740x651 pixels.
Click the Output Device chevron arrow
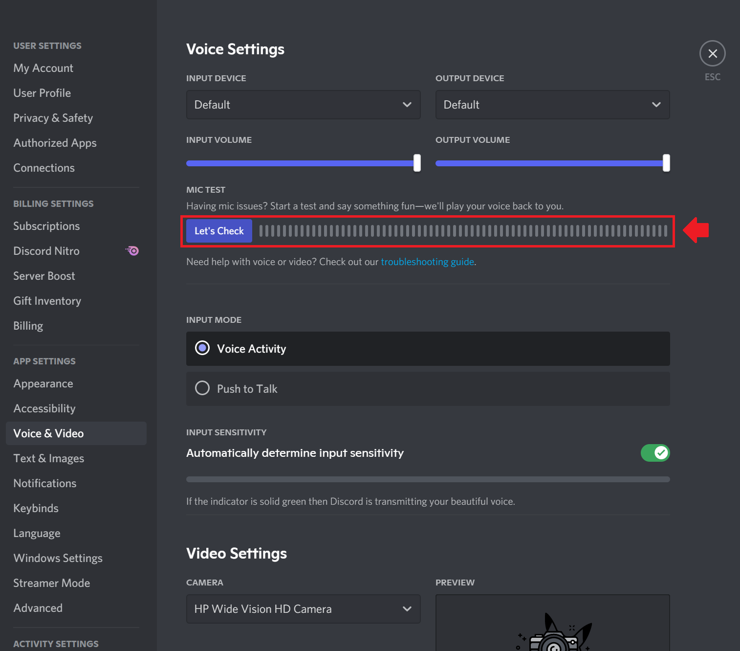pos(656,105)
